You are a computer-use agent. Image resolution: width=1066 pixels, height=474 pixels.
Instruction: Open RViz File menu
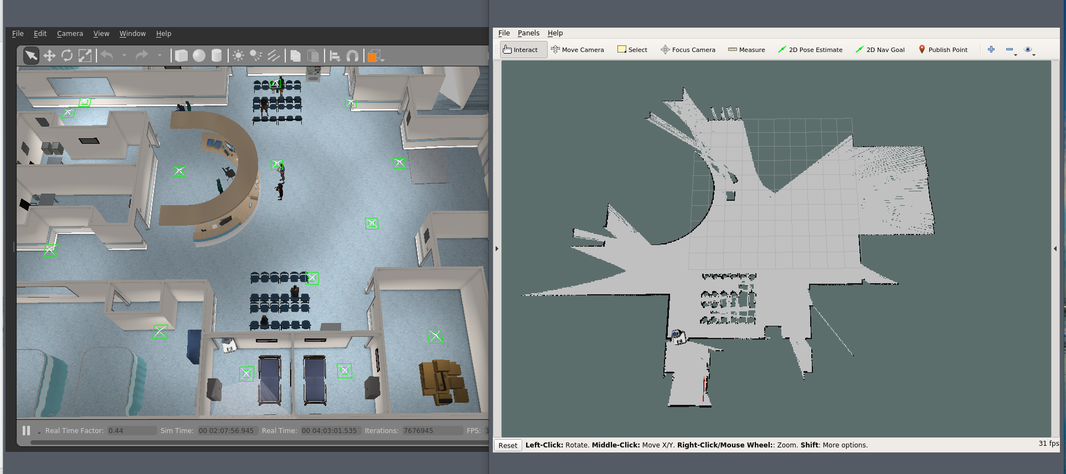coord(504,33)
